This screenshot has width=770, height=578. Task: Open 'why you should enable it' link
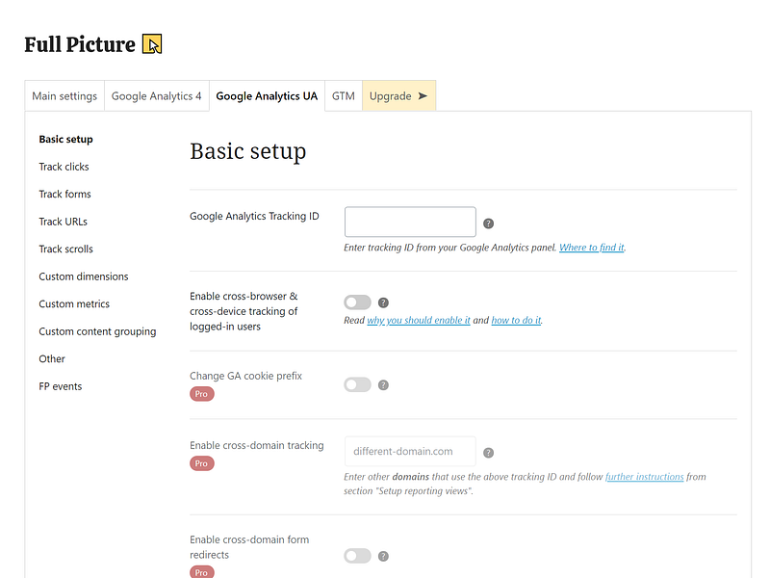pyautogui.click(x=419, y=321)
